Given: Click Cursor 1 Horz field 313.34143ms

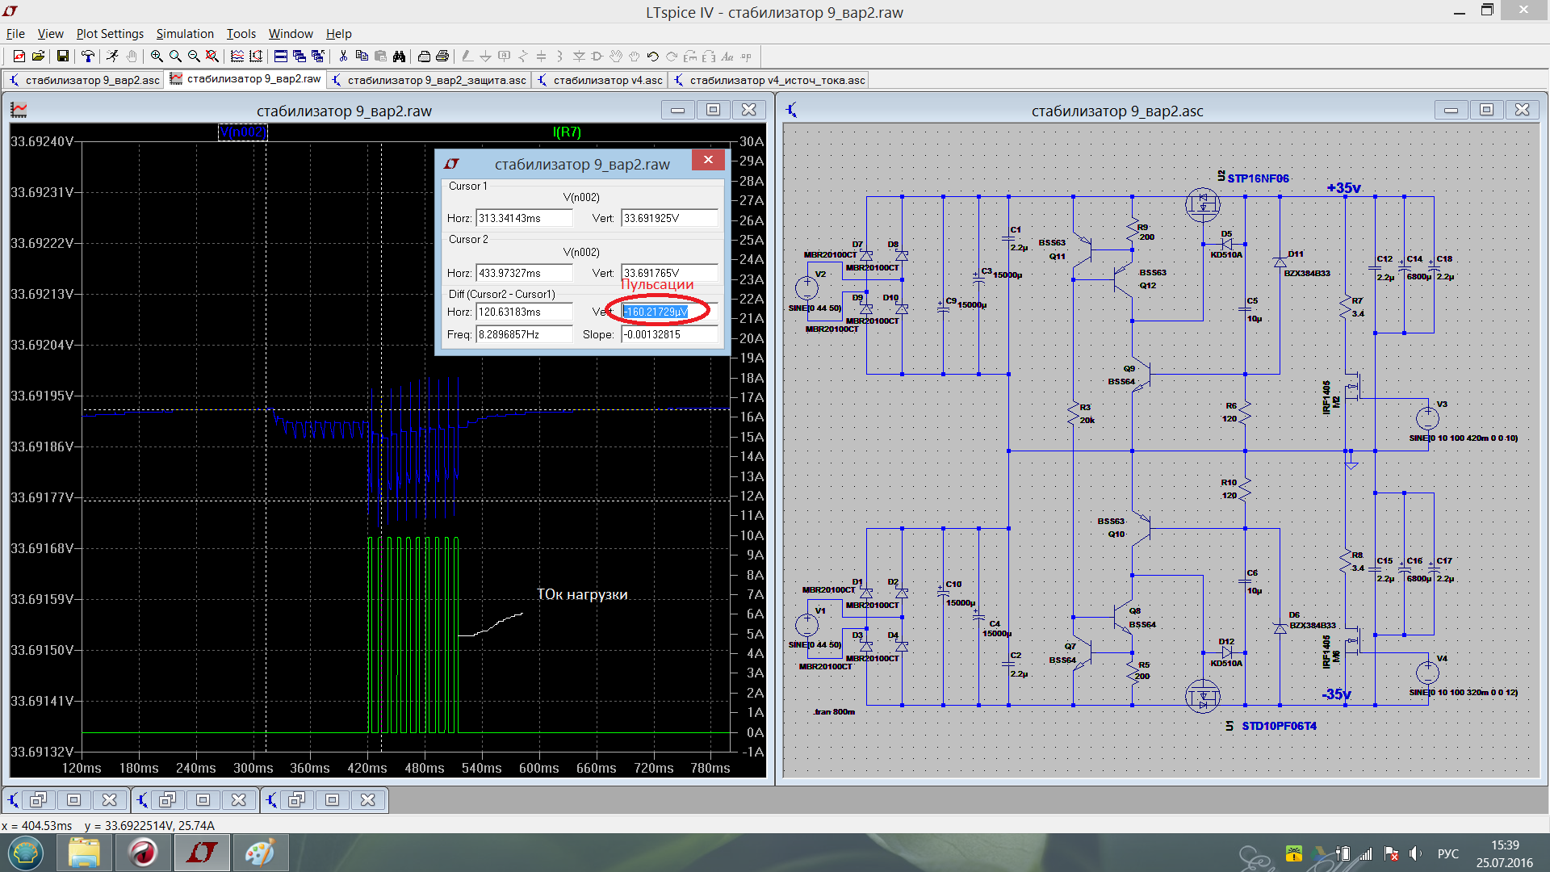Looking at the screenshot, I should pos(524,218).
